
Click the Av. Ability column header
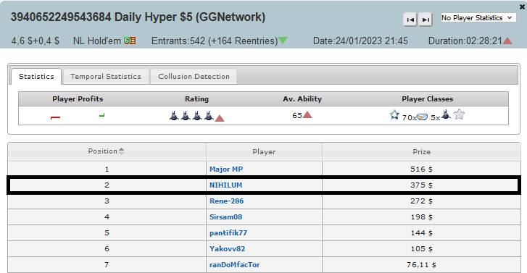pos(302,99)
